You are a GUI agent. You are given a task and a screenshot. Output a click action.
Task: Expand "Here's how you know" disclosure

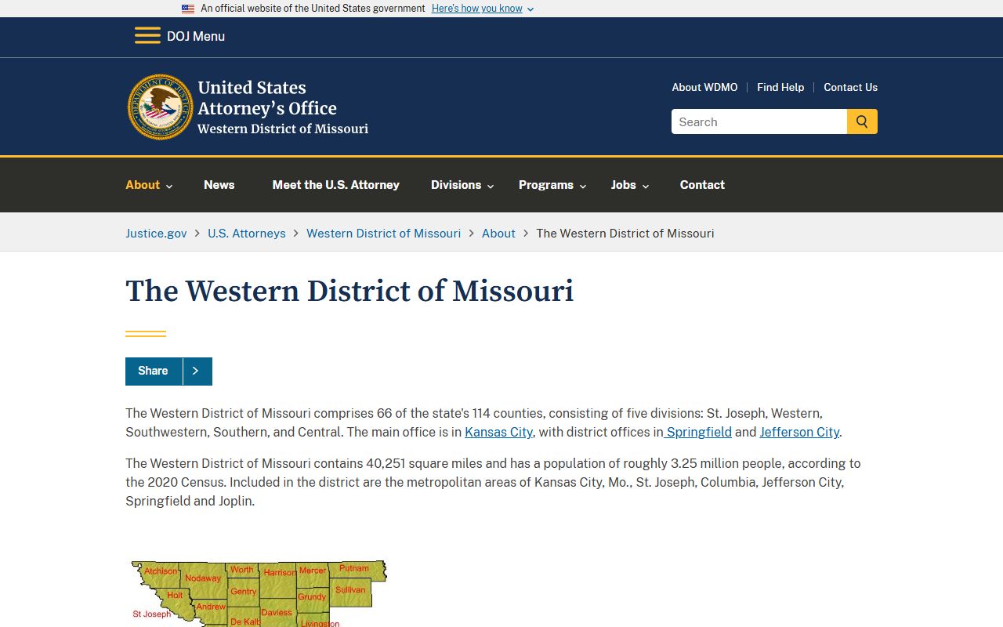pos(483,9)
